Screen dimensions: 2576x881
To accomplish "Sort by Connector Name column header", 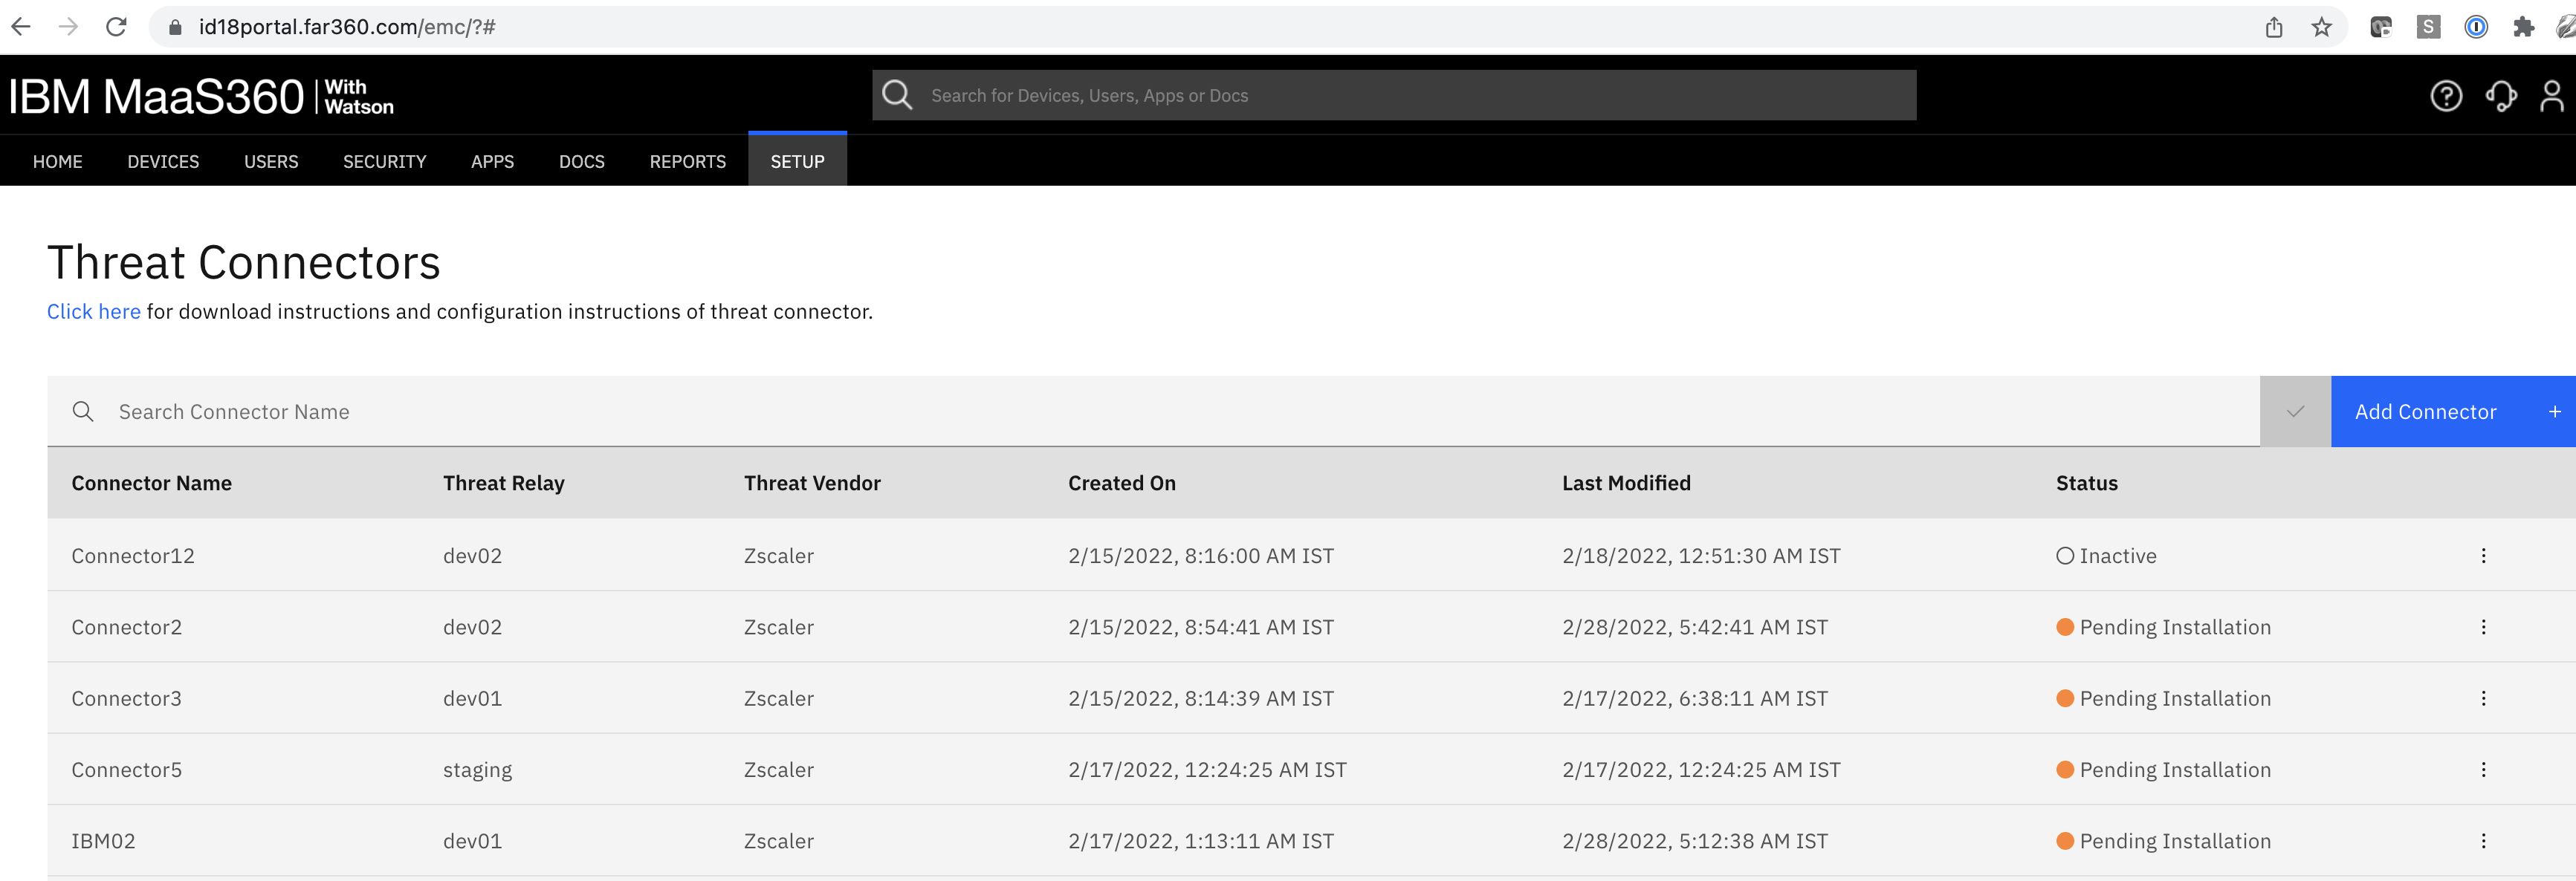I will click(x=151, y=483).
